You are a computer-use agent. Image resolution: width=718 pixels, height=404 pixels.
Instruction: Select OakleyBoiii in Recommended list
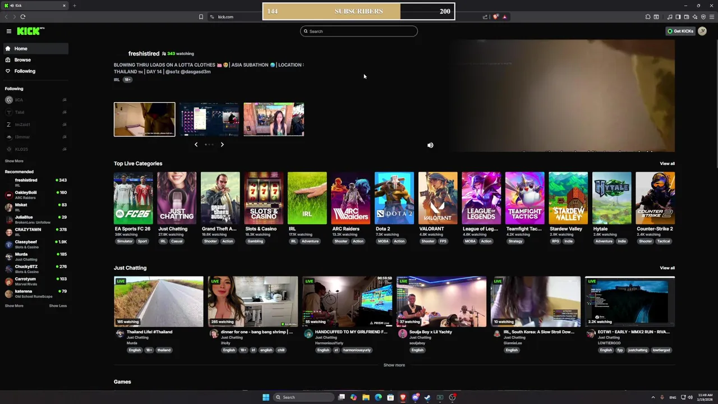click(35, 195)
